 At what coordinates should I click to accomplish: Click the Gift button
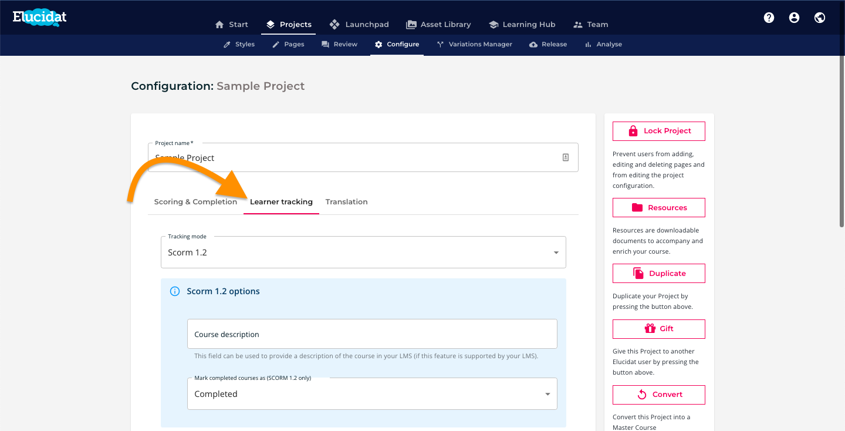coord(659,329)
